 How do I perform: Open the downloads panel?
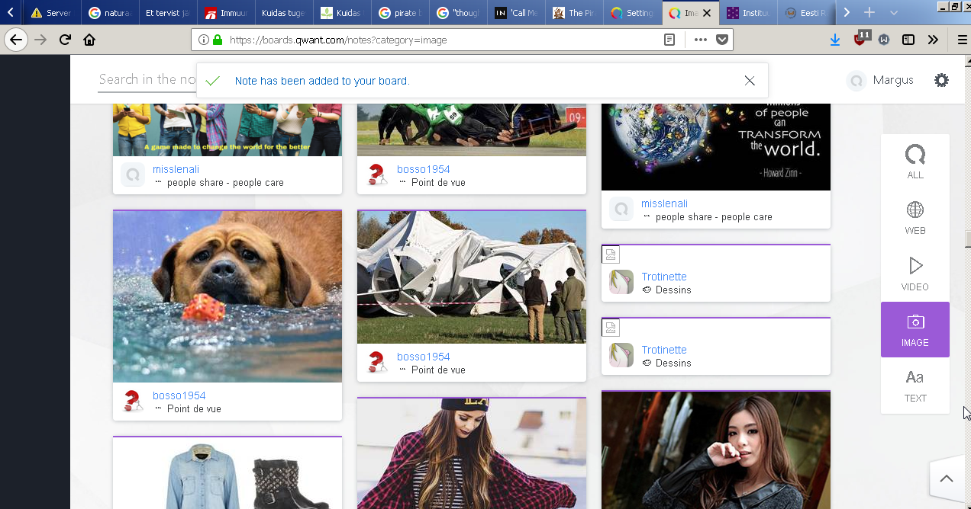pos(834,40)
